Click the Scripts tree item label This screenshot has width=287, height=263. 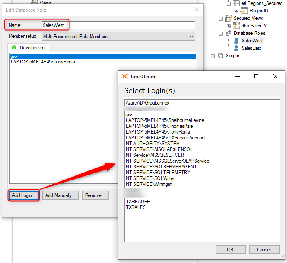[x=232, y=56]
